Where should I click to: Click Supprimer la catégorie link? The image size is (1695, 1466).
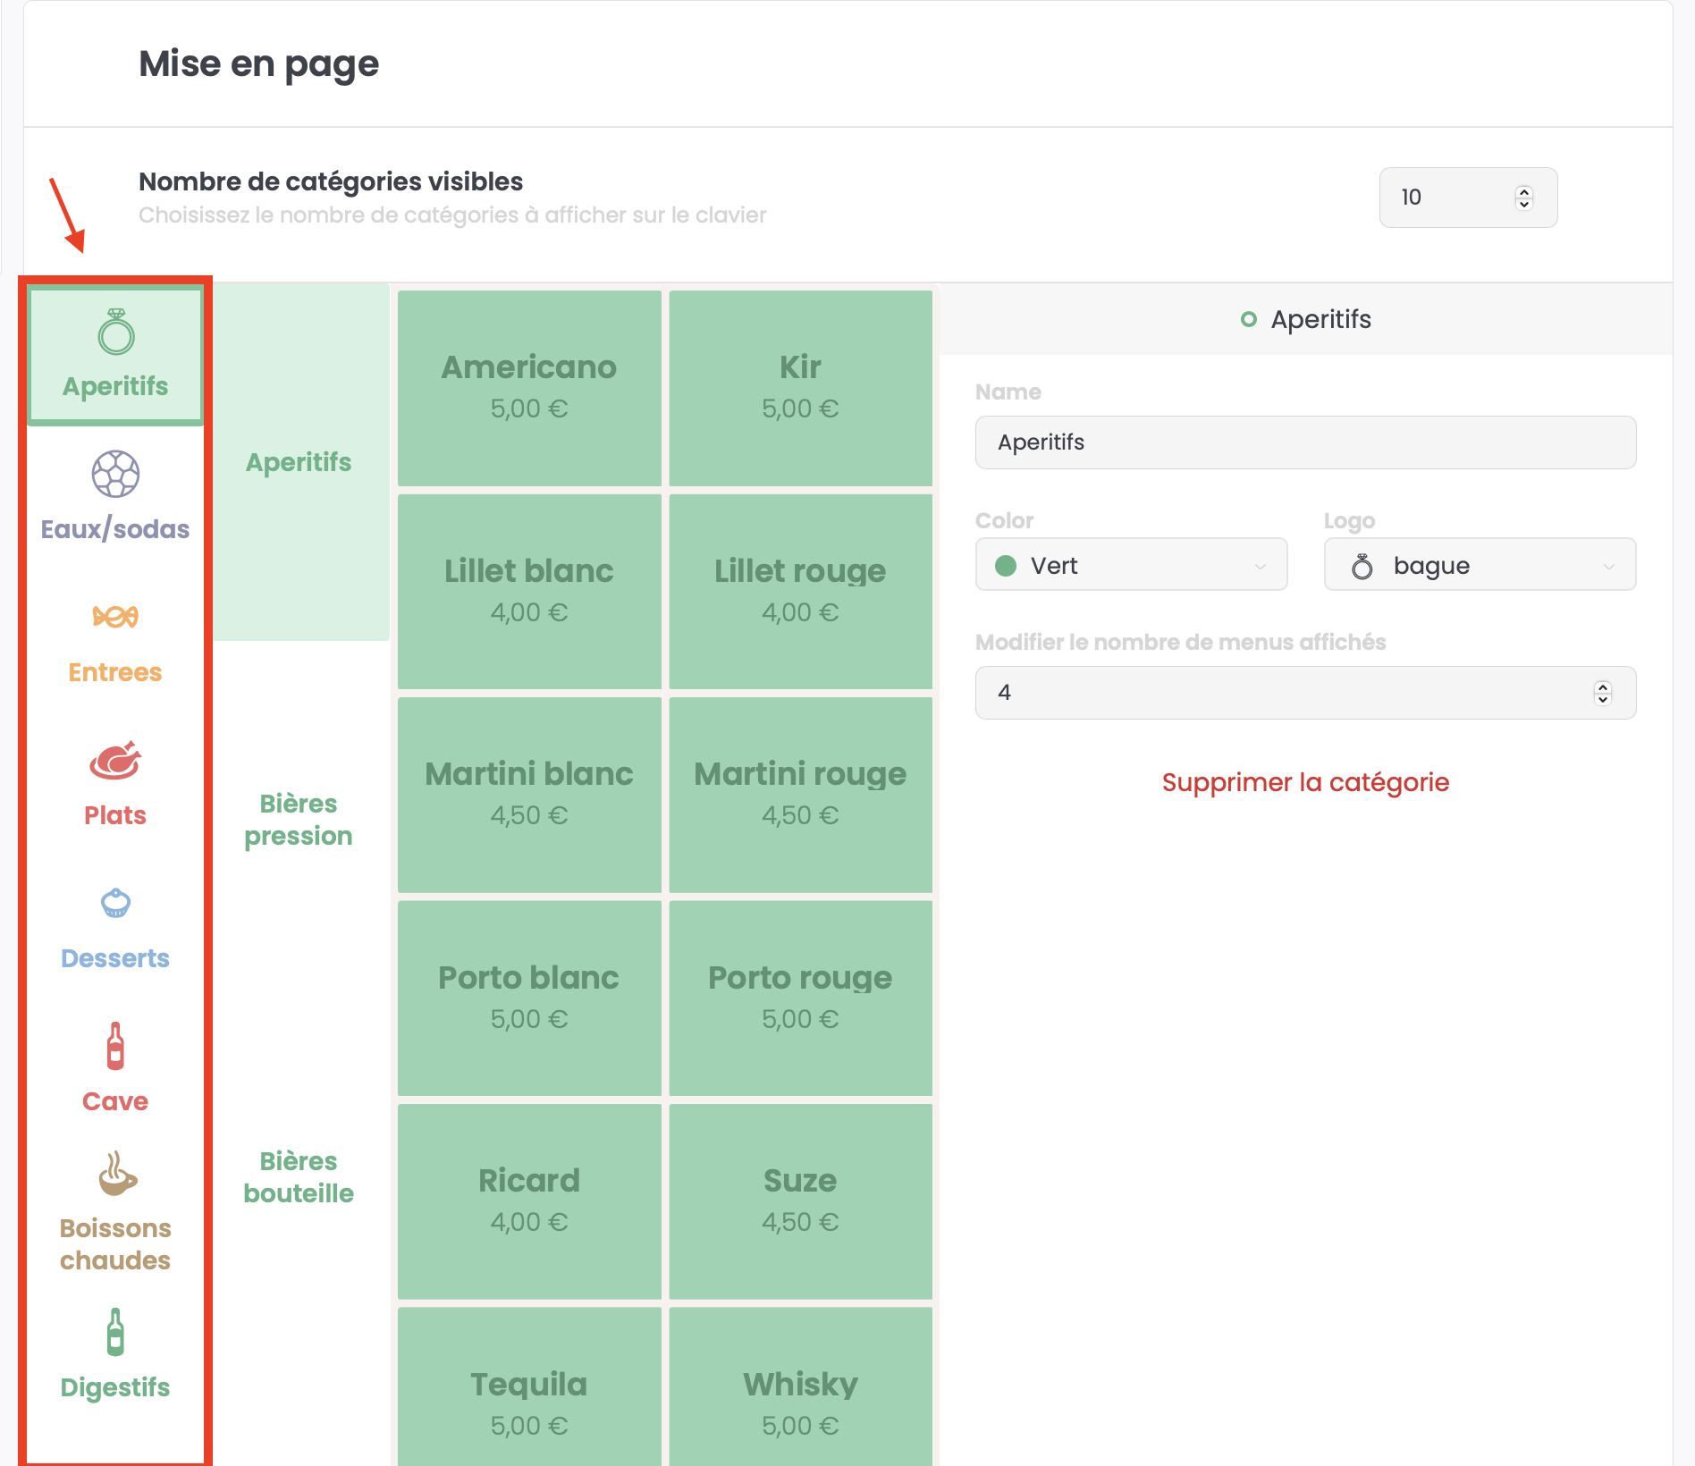1305,782
